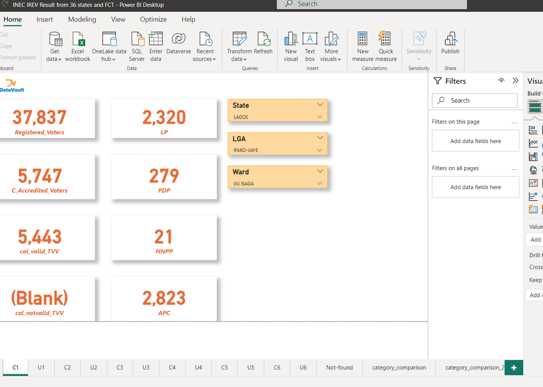Image resolution: width=543 pixels, height=387 pixels.
Task: Click Transform data icon
Action: tap(239, 39)
